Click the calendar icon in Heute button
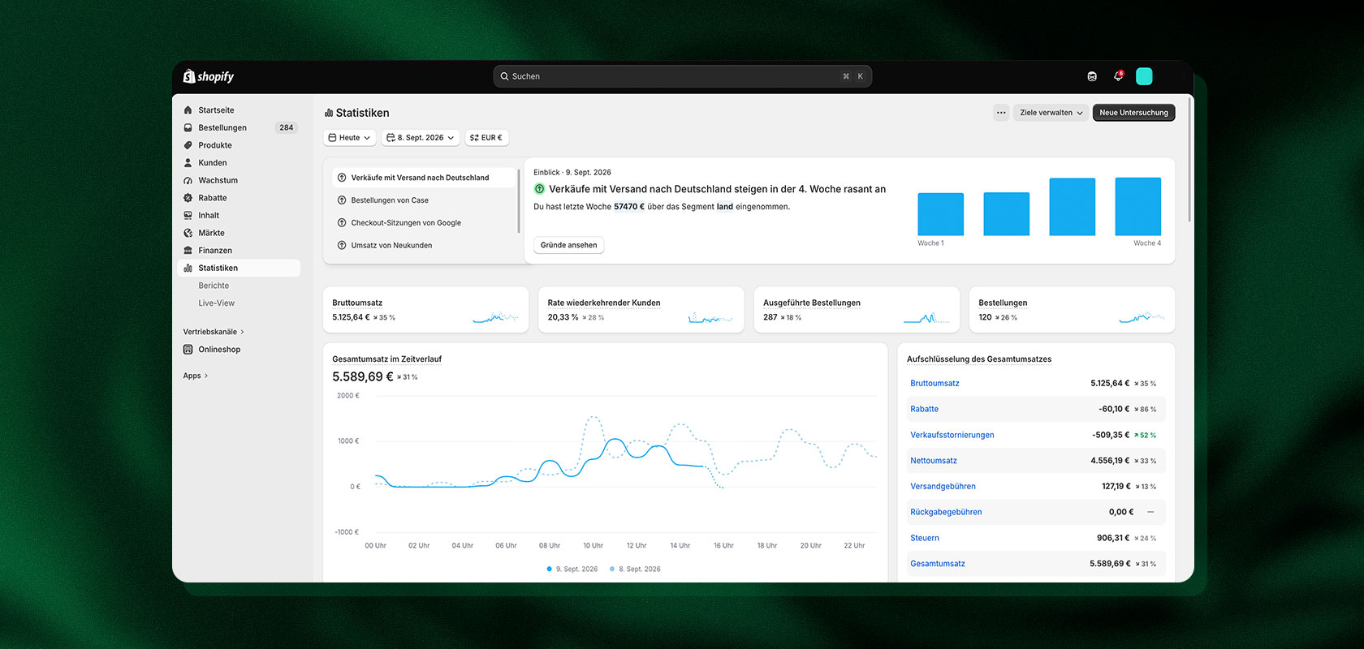This screenshot has width=1364, height=649. click(x=332, y=138)
